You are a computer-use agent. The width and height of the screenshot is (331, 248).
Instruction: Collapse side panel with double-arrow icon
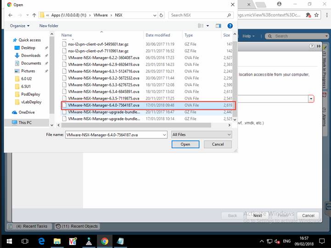point(319,46)
